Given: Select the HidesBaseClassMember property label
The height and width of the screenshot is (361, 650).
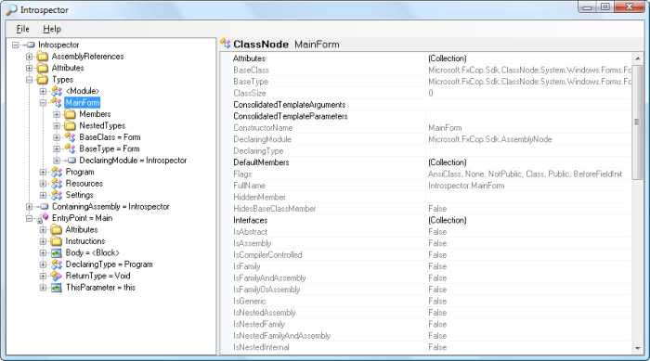Looking at the screenshot, I should click(275, 209).
